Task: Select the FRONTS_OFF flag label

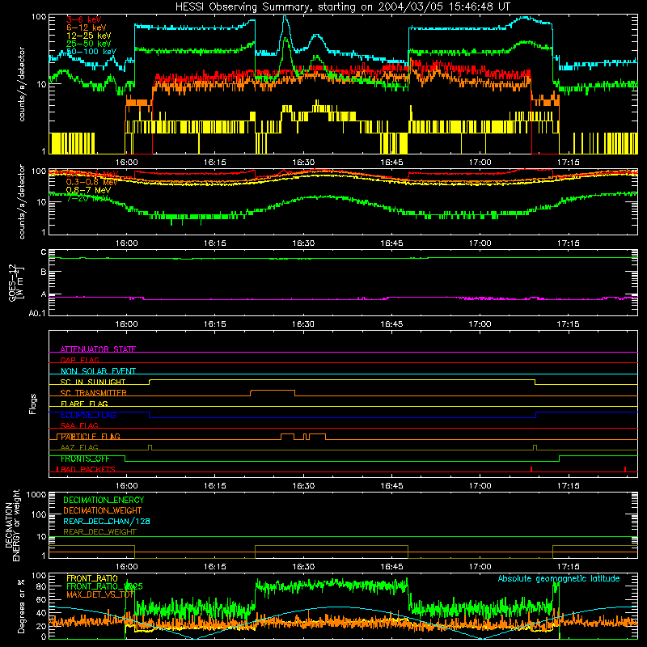Action: coord(85,459)
